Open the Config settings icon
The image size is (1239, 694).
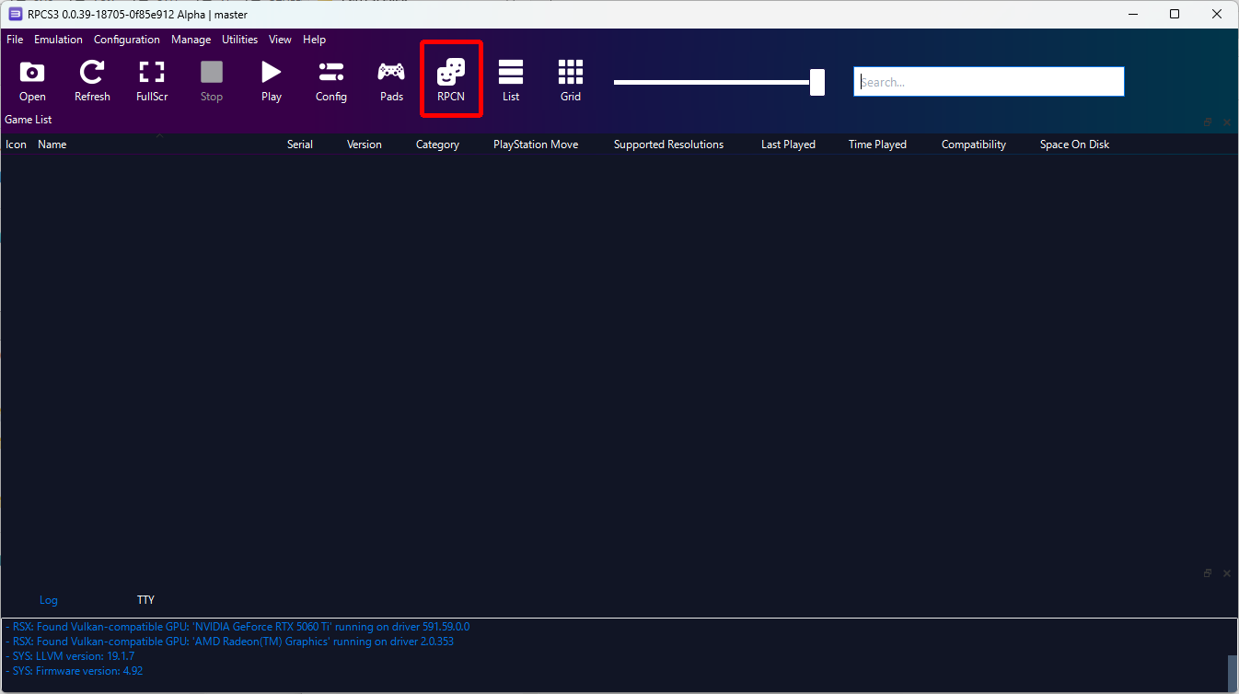(x=331, y=81)
